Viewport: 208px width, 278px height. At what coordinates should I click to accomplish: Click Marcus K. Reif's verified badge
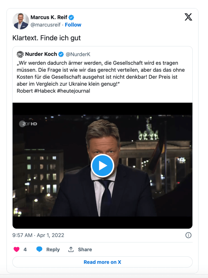point(71,17)
